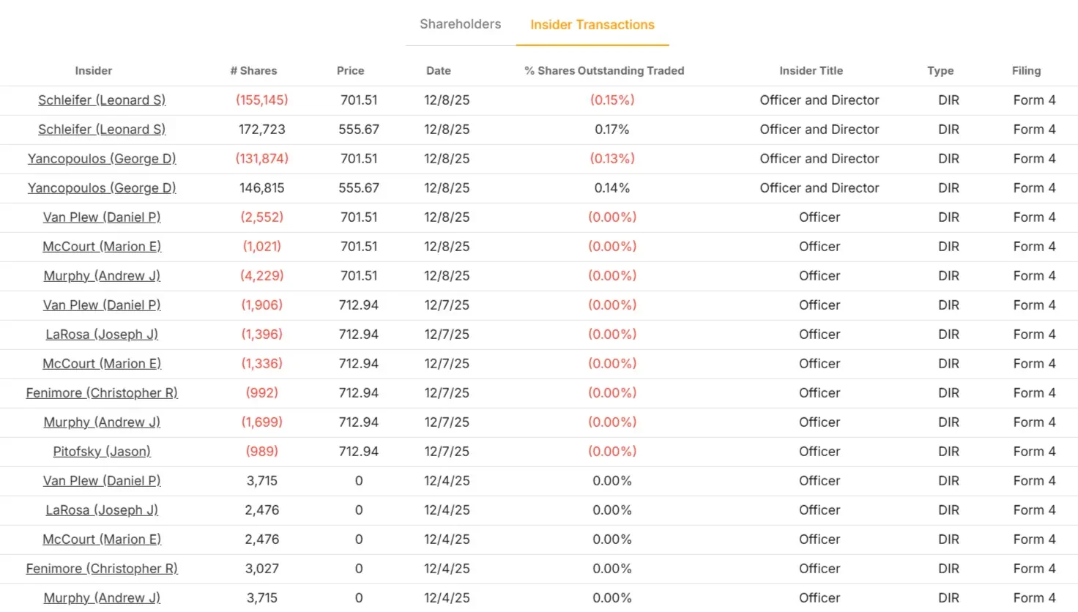The height and width of the screenshot is (612, 1078).
Task: Open LaRosa link in the 2,476 shares row
Action: (102, 510)
